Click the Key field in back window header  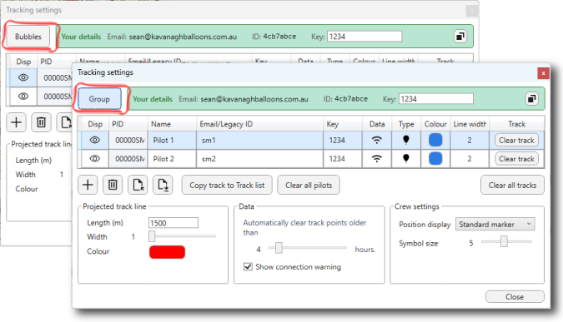click(364, 37)
